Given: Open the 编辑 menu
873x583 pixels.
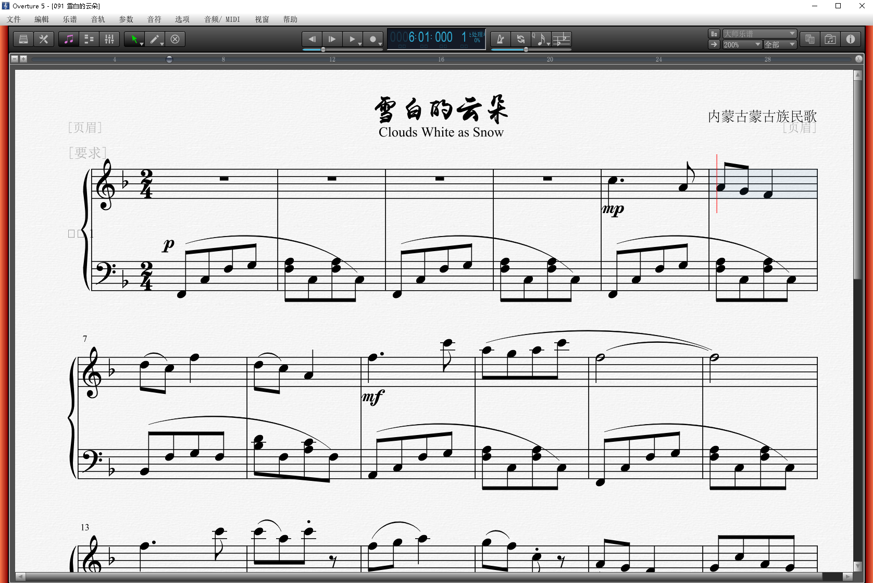Looking at the screenshot, I should point(42,19).
